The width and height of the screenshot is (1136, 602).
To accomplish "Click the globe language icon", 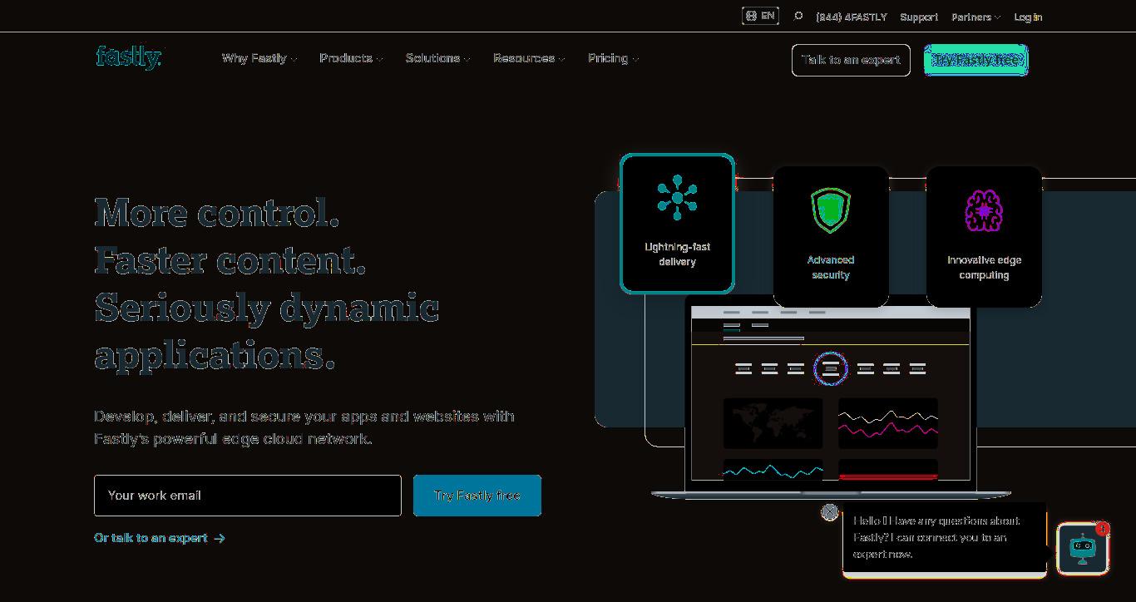I will tap(751, 16).
